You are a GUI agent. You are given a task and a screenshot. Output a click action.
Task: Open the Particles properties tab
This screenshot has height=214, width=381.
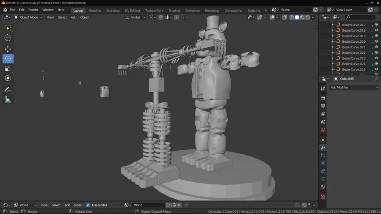(323, 155)
